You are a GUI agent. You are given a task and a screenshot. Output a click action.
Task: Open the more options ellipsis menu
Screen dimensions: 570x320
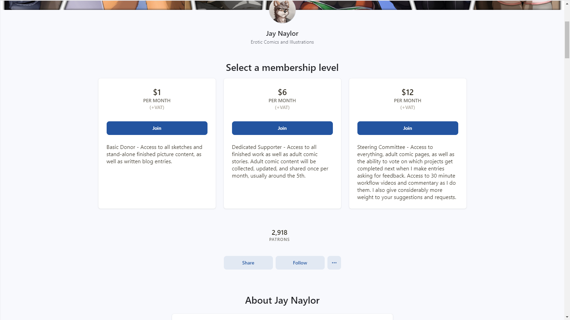[334, 263]
